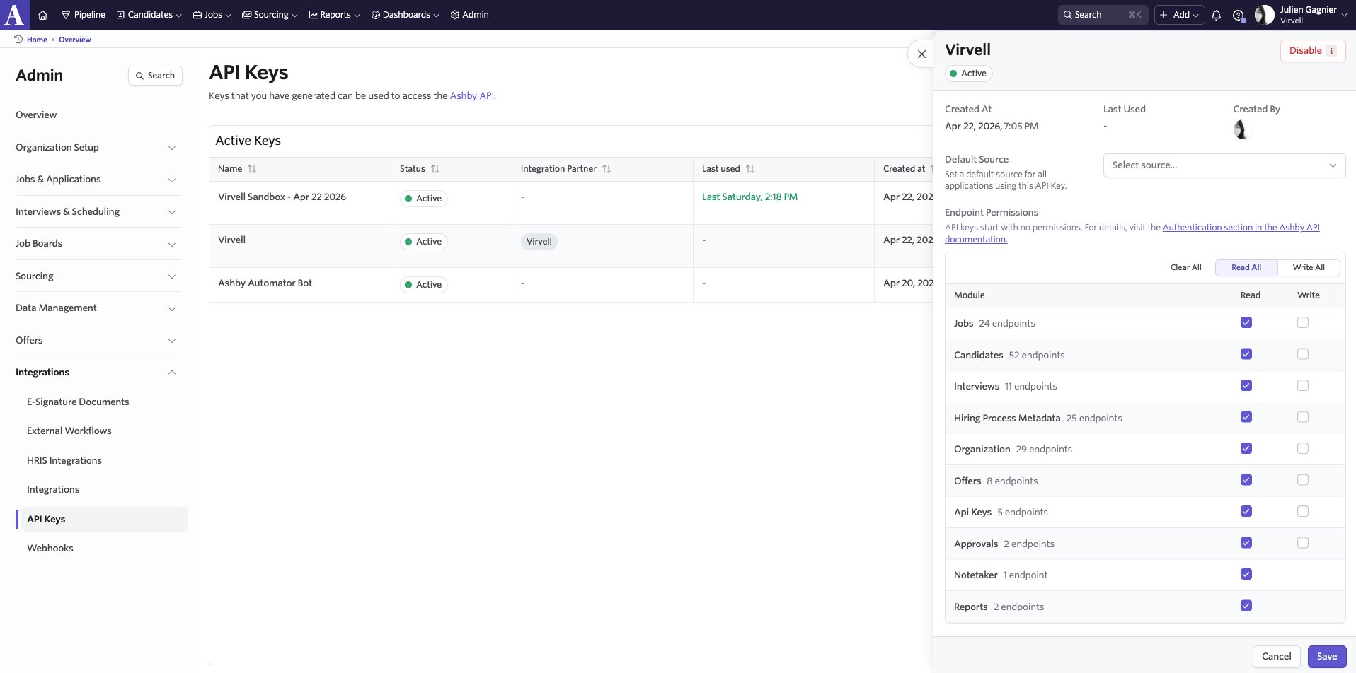The width and height of the screenshot is (1356, 673).
Task: Enable Write permission for Interviews
Action: [1303, 385]
